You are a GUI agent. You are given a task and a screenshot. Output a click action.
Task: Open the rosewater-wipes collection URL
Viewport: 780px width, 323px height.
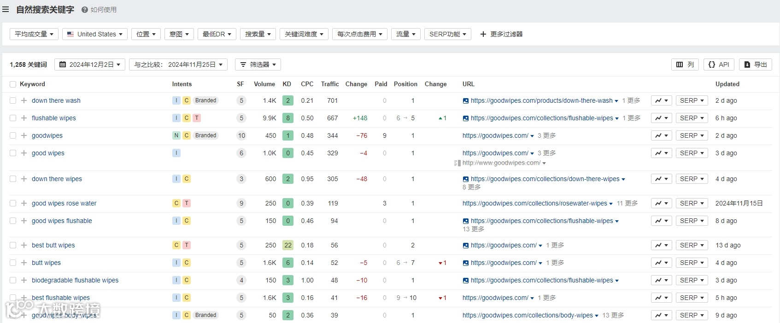[535, 203]
